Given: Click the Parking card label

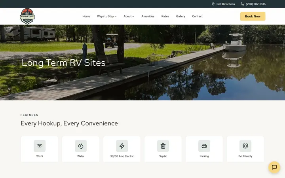Looking at the screenshot, I should coord(204,156).
